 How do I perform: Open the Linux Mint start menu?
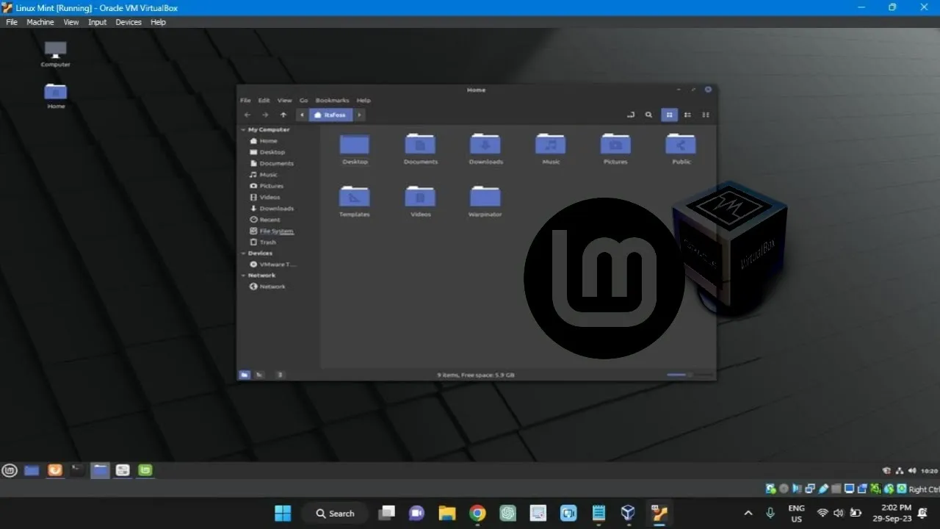pos(10,470)
